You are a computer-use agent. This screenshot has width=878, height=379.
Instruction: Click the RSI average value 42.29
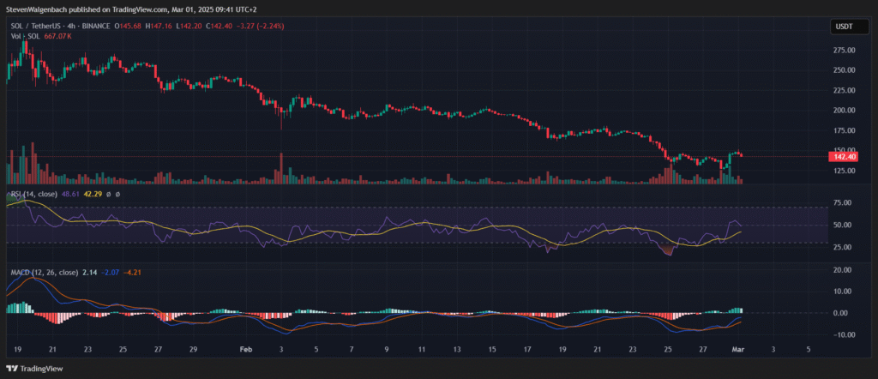(x=92, y=195)
